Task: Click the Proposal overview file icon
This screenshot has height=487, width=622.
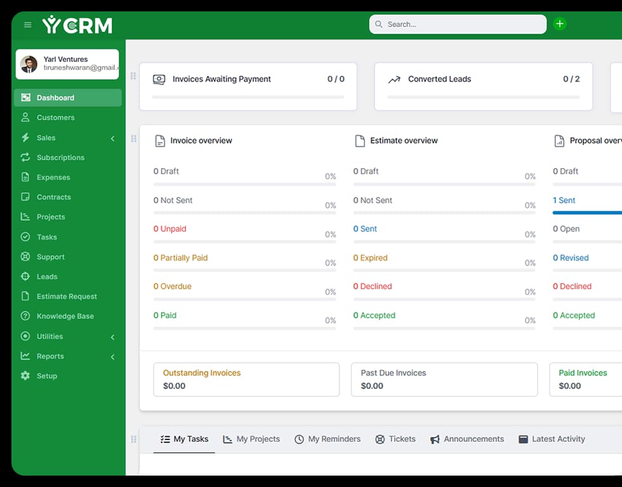Action: click(x=559, y=141)
